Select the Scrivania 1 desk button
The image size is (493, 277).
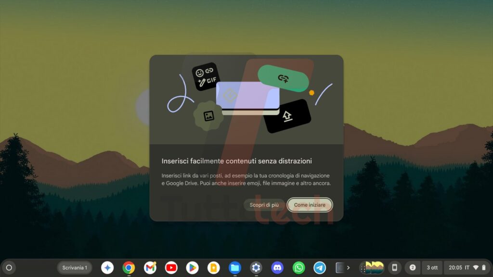pyautogui.click(x=75, y=268)
